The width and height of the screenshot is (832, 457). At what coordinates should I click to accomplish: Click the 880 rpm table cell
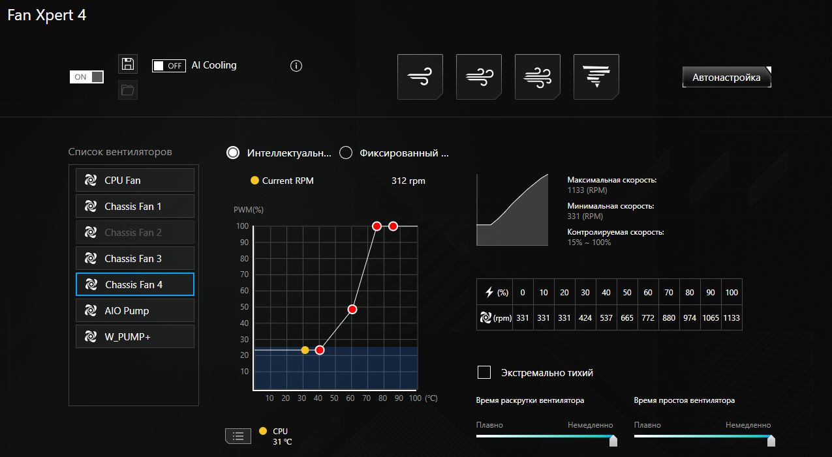(x=669, y=318)
